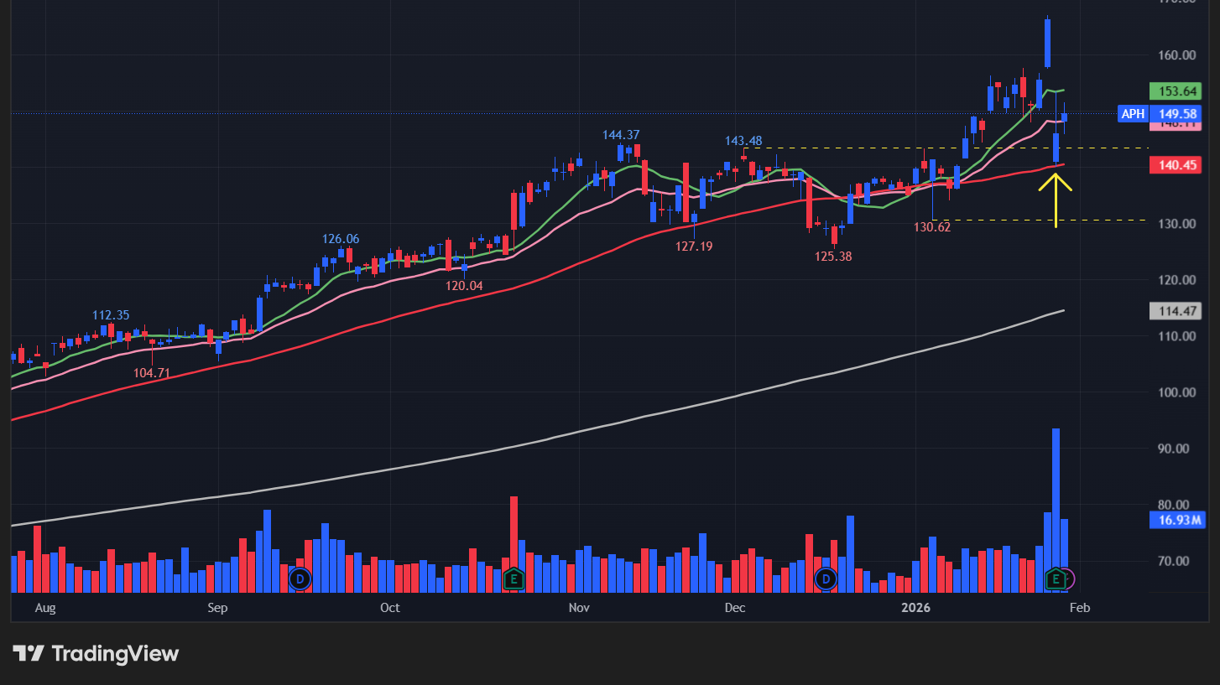Click the dividend D marker in September
Screen dimensions: 1220x685
(300, 578)
